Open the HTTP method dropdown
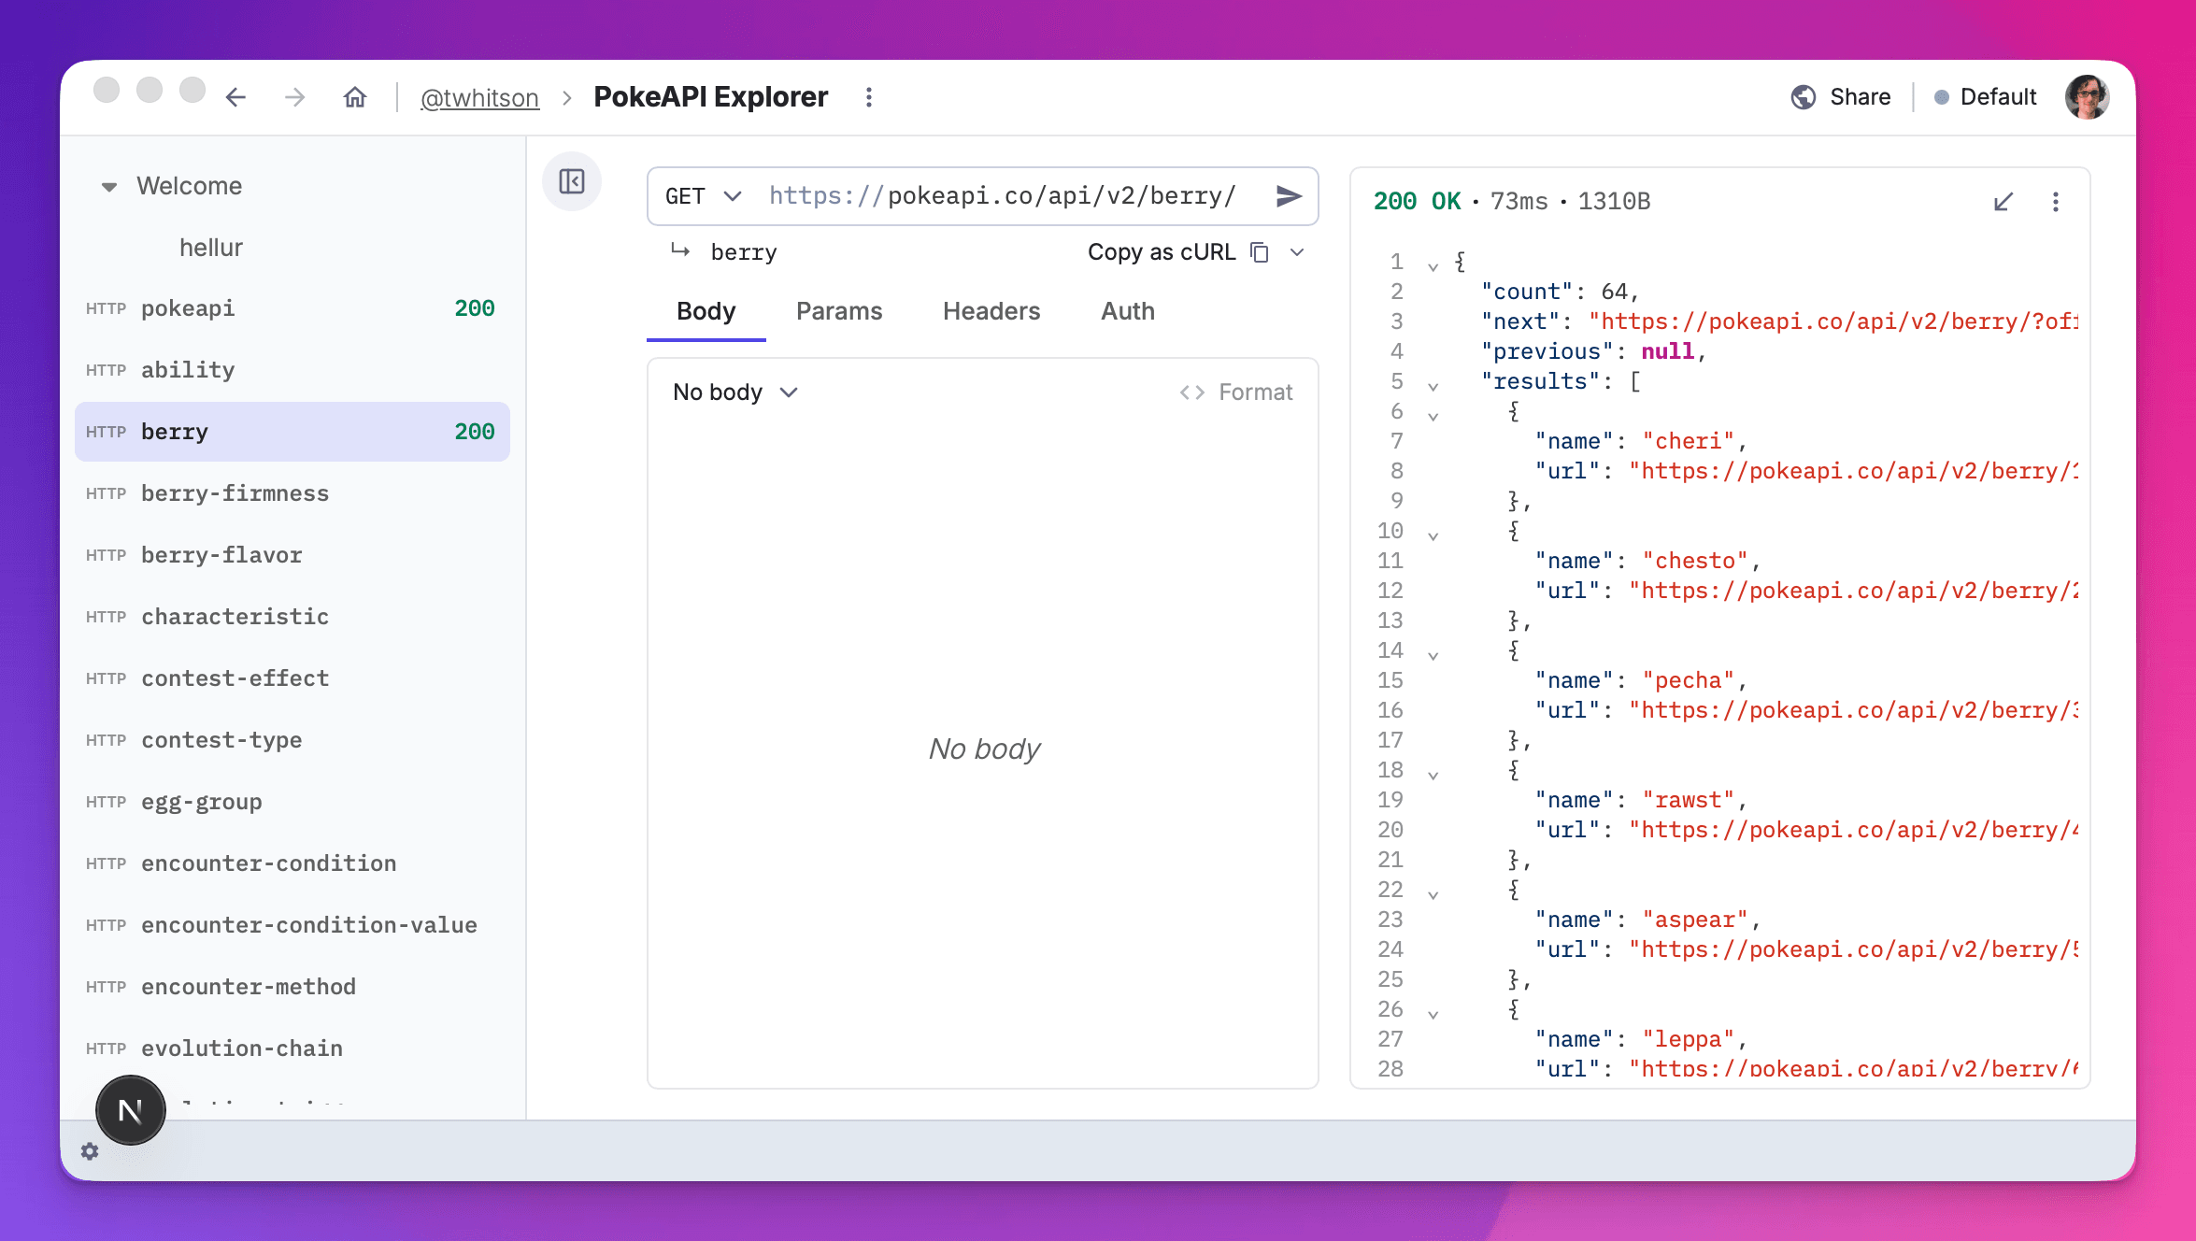The height and width of the screenshot is (1241, 2196). click(x=701, y=196)
